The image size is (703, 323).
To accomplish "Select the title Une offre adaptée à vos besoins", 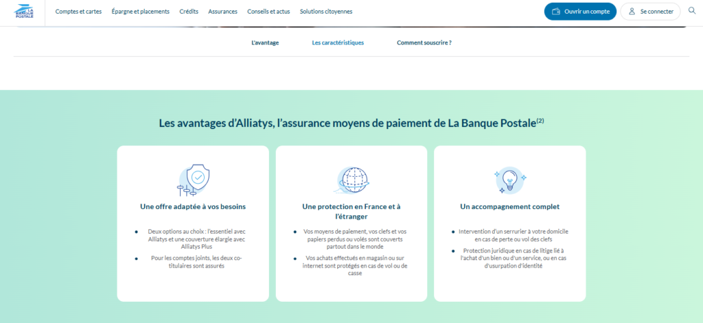I will coord(193,207).
